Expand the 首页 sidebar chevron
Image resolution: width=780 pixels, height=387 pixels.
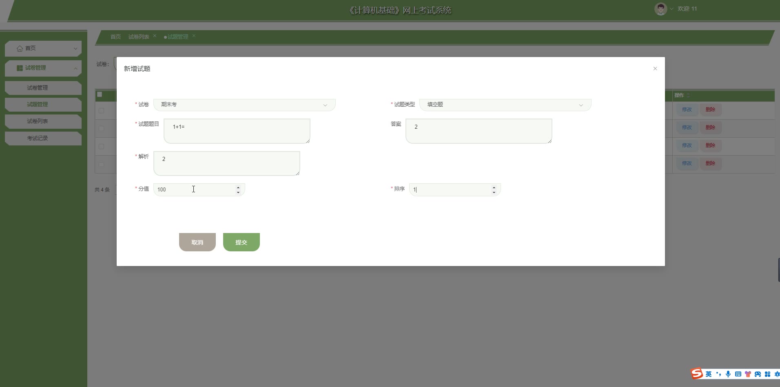pos(75,48)
